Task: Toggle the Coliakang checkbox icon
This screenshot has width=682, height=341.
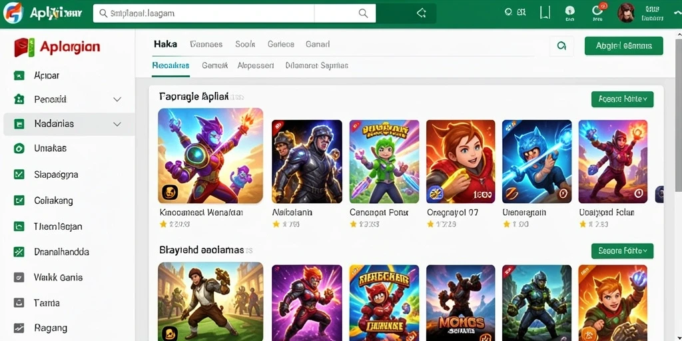Action: (19, 200)
